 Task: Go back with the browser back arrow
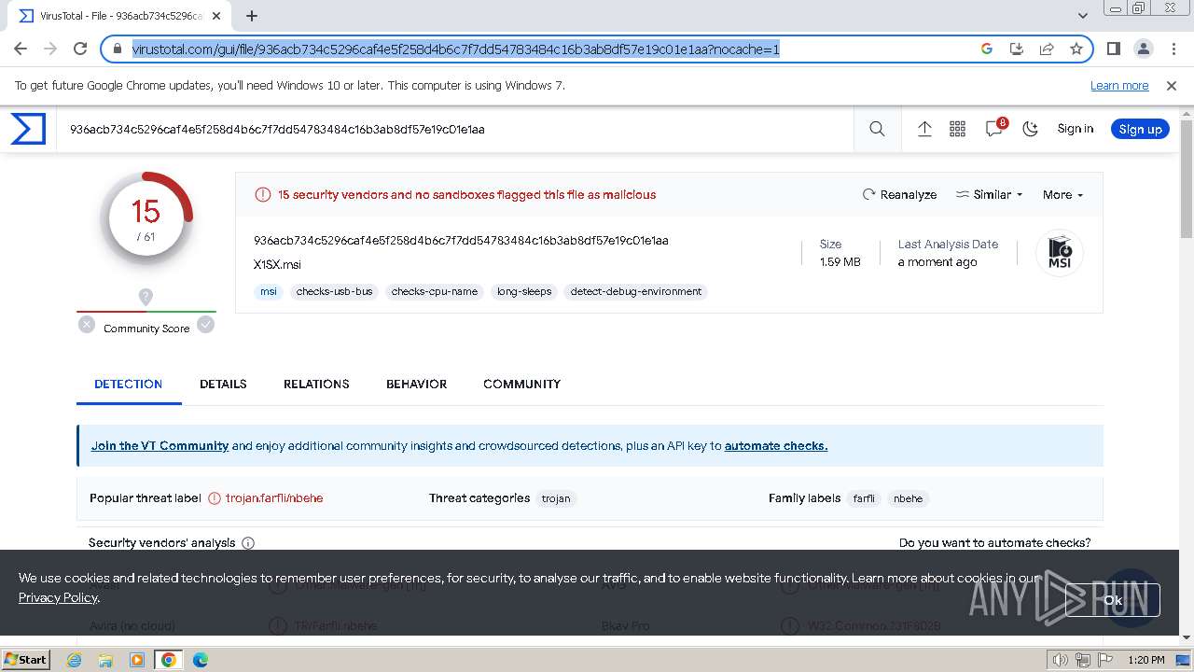click(x=21, y=49)
